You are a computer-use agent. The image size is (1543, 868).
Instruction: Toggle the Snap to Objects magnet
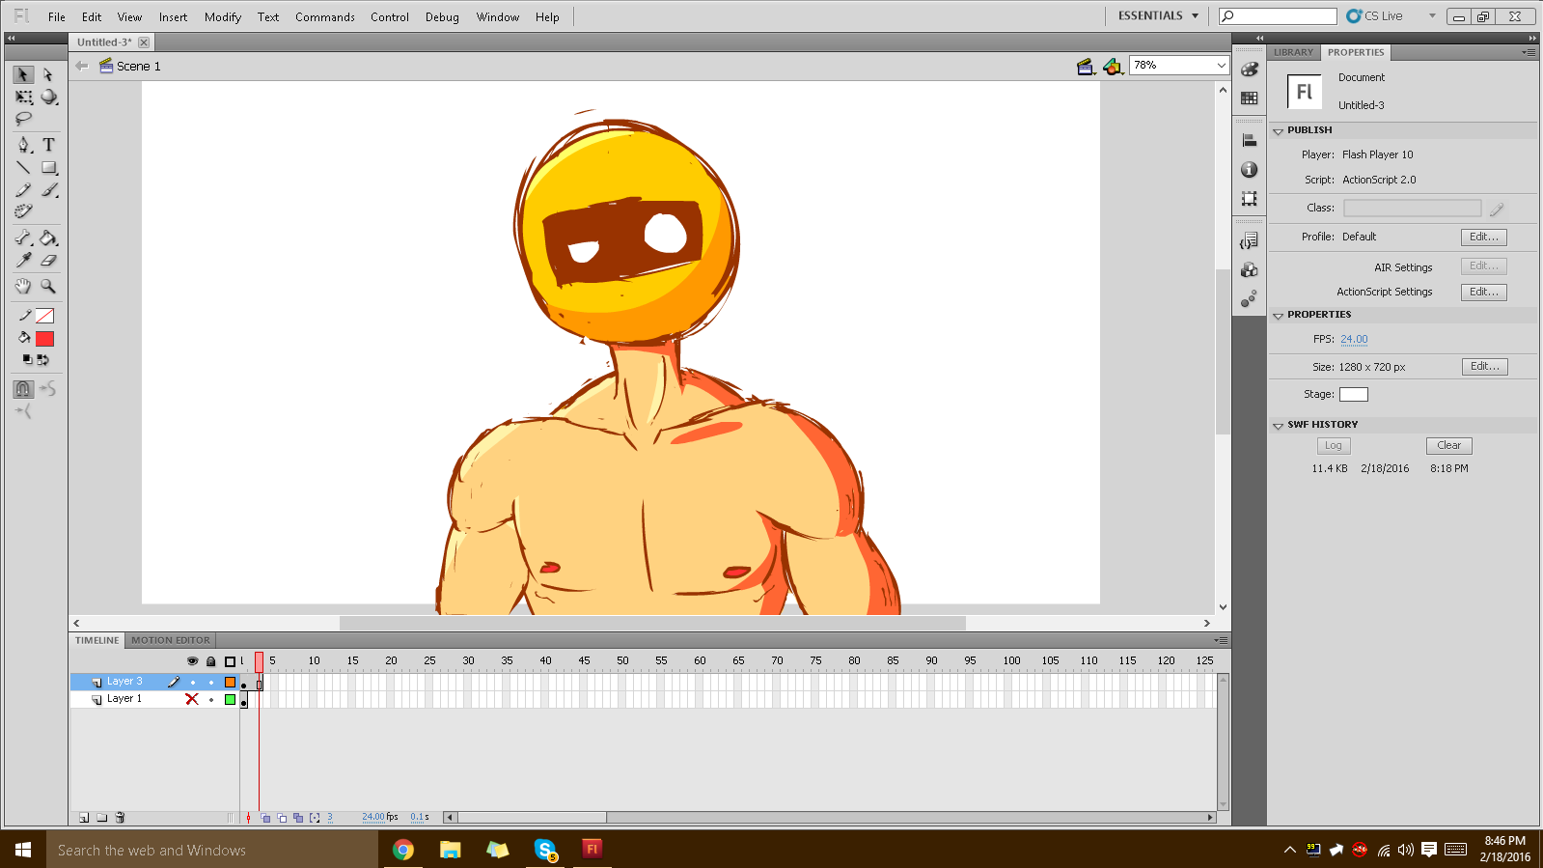click(x=23, y=389)
